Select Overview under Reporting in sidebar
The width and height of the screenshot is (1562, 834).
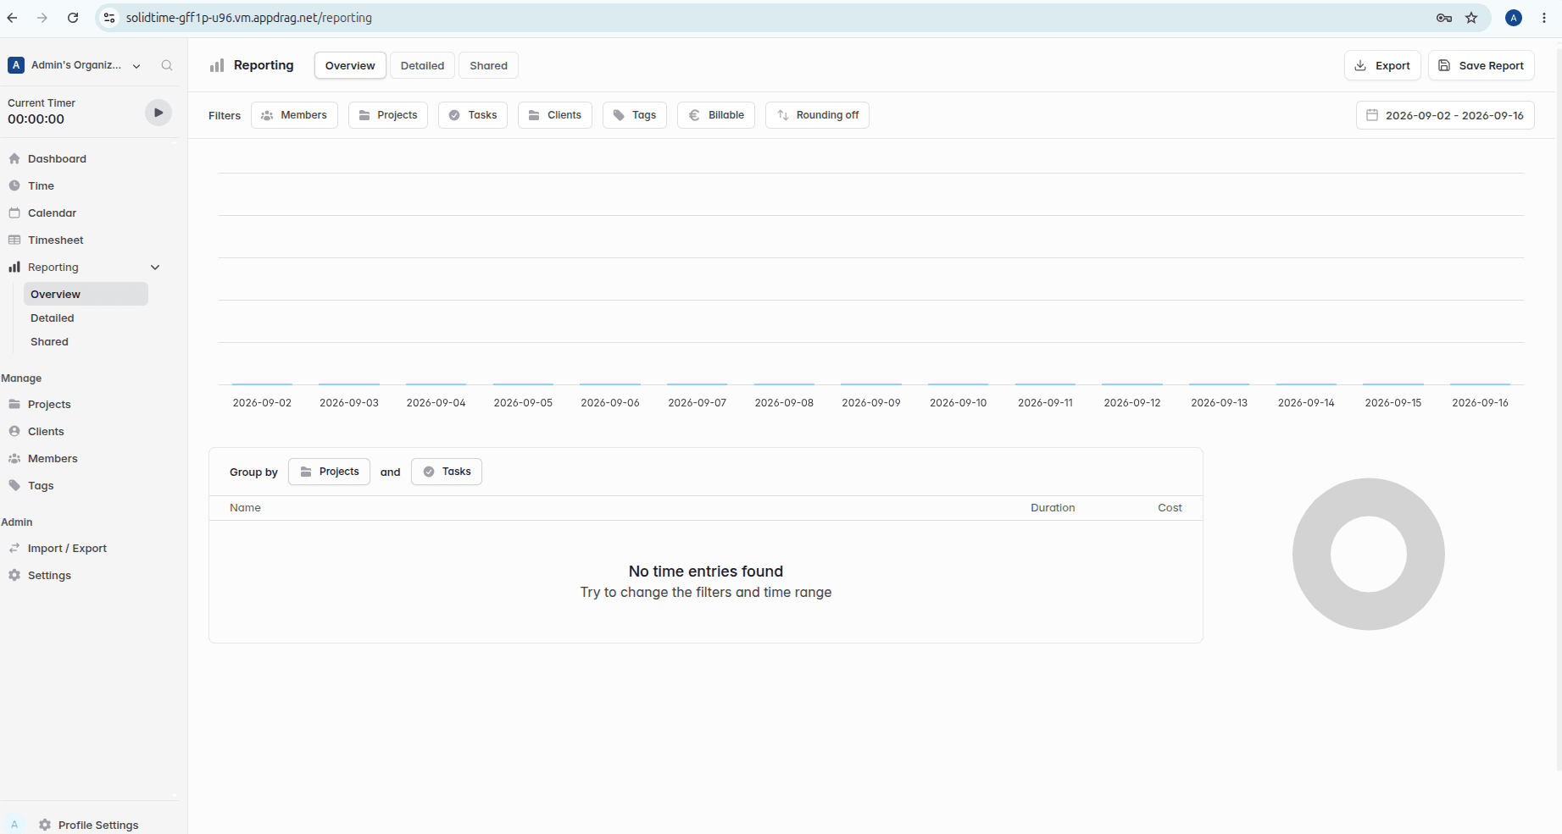click(86, 294)
